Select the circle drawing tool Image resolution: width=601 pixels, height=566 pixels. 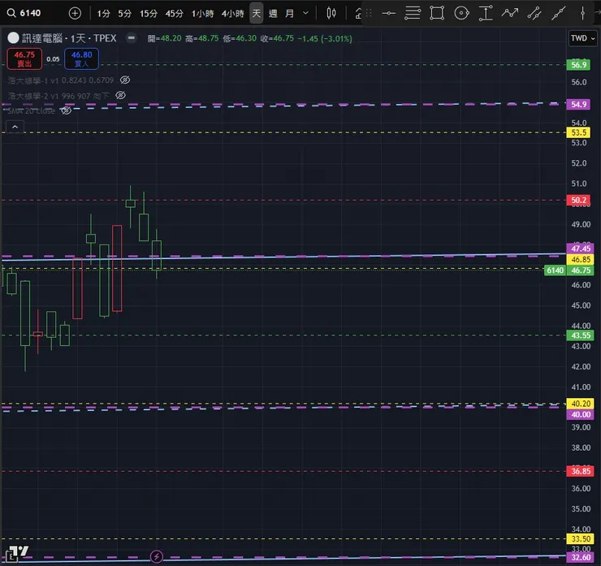point(461,14)
